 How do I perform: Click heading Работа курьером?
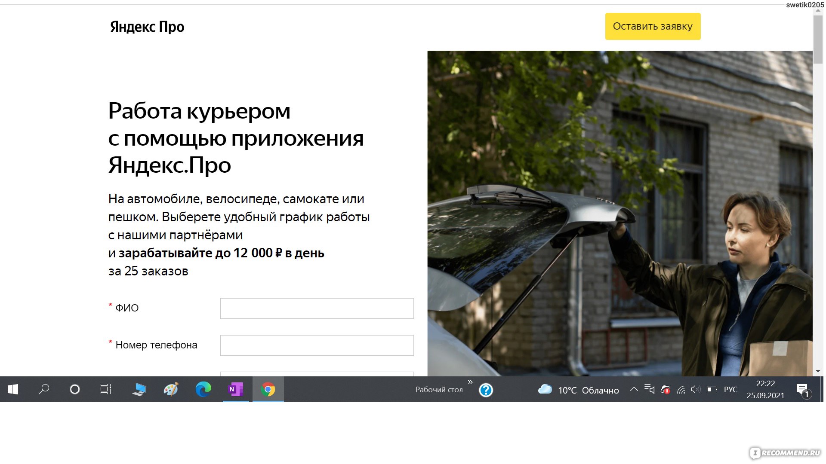[x=199, y=112]
